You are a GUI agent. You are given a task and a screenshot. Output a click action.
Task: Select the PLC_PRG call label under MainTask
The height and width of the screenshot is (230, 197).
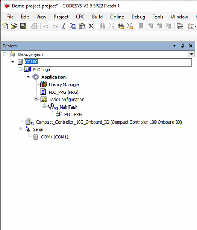pyautogui.click(x=73, y=114)
